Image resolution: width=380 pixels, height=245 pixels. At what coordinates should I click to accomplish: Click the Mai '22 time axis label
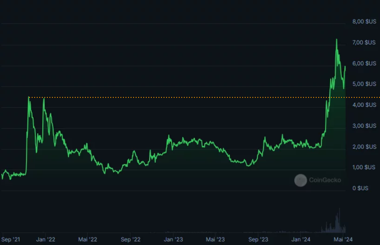[x=87, y=240]
